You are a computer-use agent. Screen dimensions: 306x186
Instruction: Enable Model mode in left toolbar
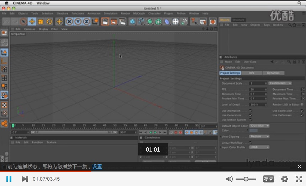click(x=4, y=53)
